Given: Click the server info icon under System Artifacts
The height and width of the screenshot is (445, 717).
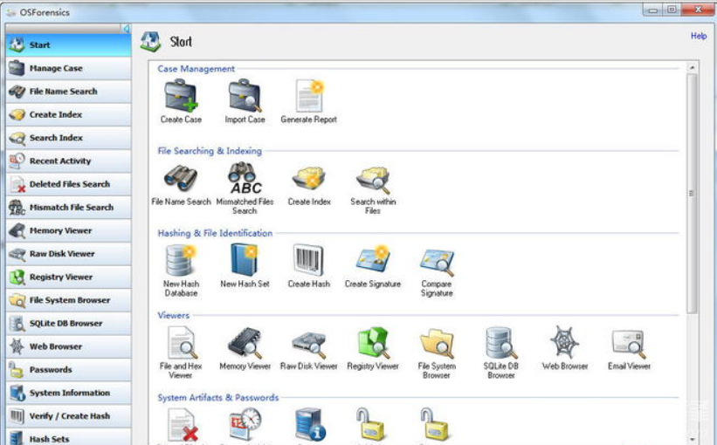Looking at the screenshot, I should (309, 424).
